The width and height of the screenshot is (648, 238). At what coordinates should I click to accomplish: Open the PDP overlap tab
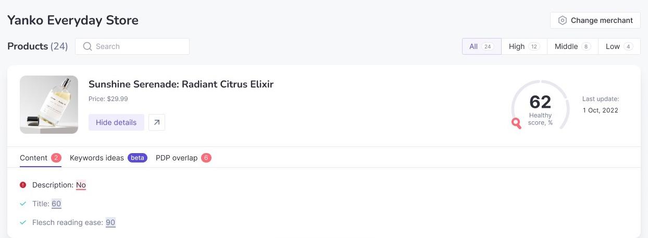[177, 158]
